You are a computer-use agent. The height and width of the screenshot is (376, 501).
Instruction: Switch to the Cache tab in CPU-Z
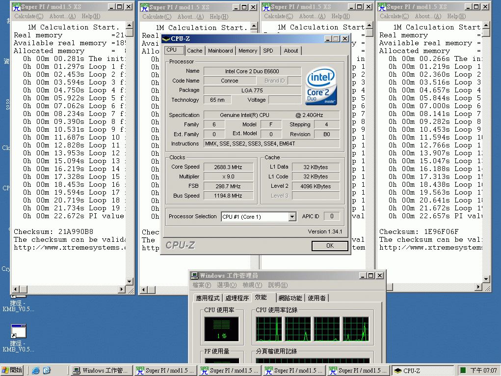(x=194, y=51)
